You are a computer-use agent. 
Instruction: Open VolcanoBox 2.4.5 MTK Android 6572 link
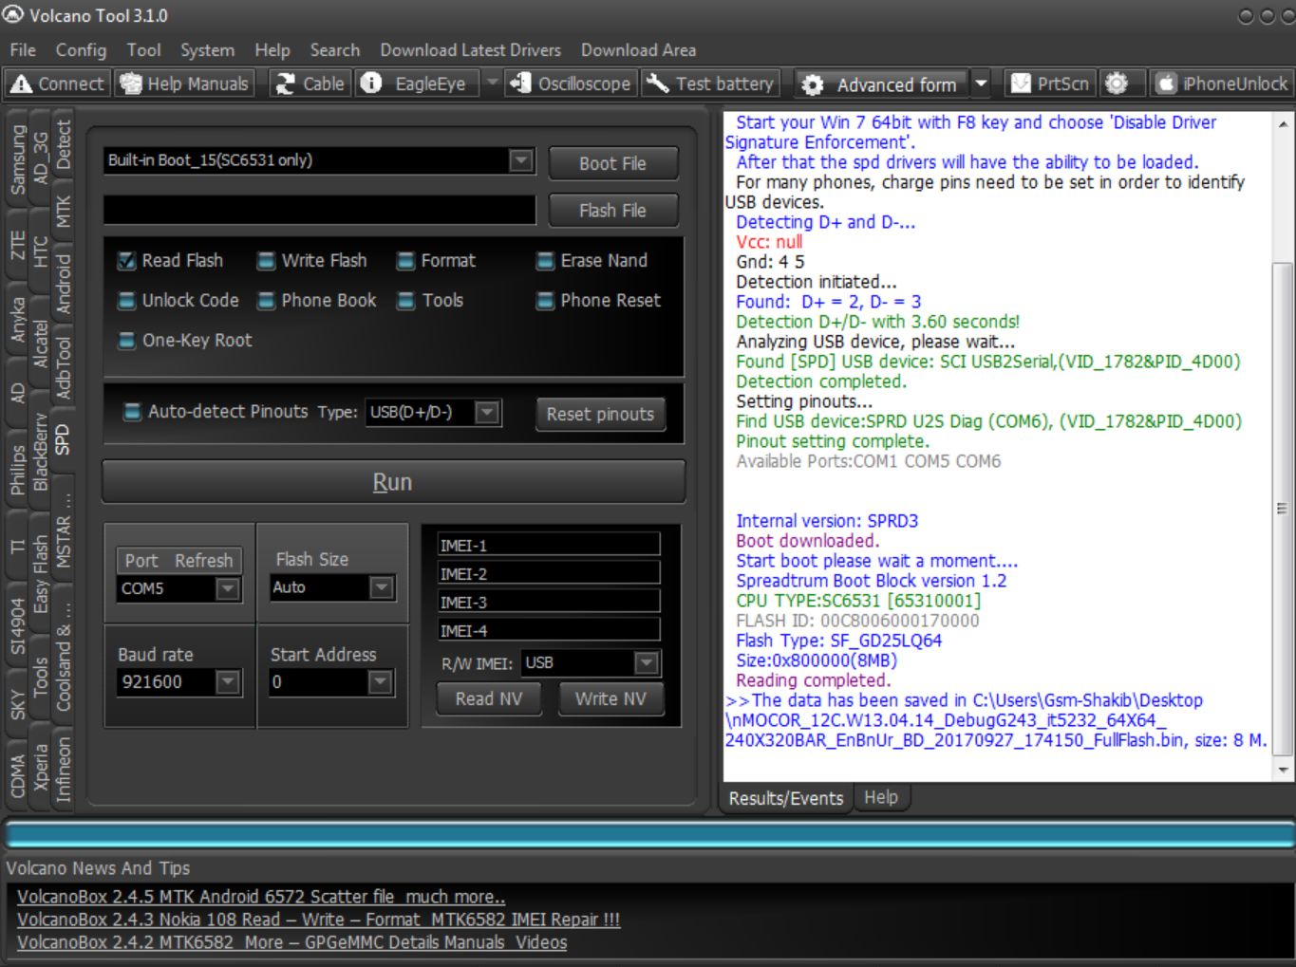261,897
